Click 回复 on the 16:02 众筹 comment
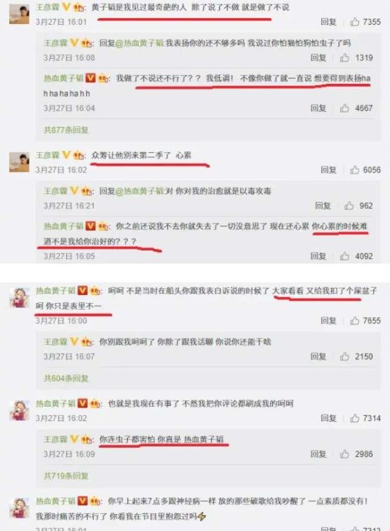 click(x=328, y=170)
